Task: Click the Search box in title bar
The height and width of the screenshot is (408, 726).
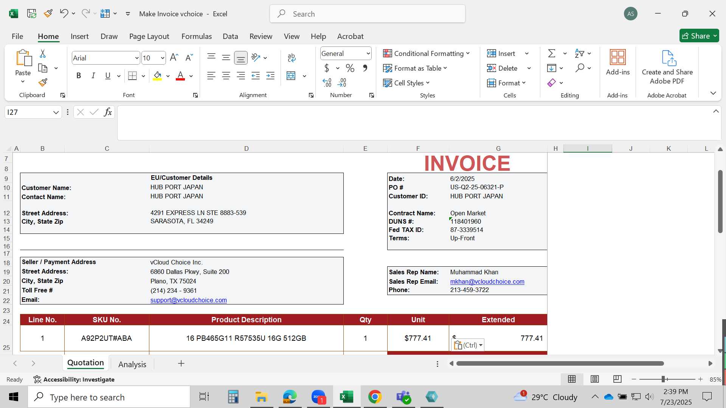Action: (368, 14)
